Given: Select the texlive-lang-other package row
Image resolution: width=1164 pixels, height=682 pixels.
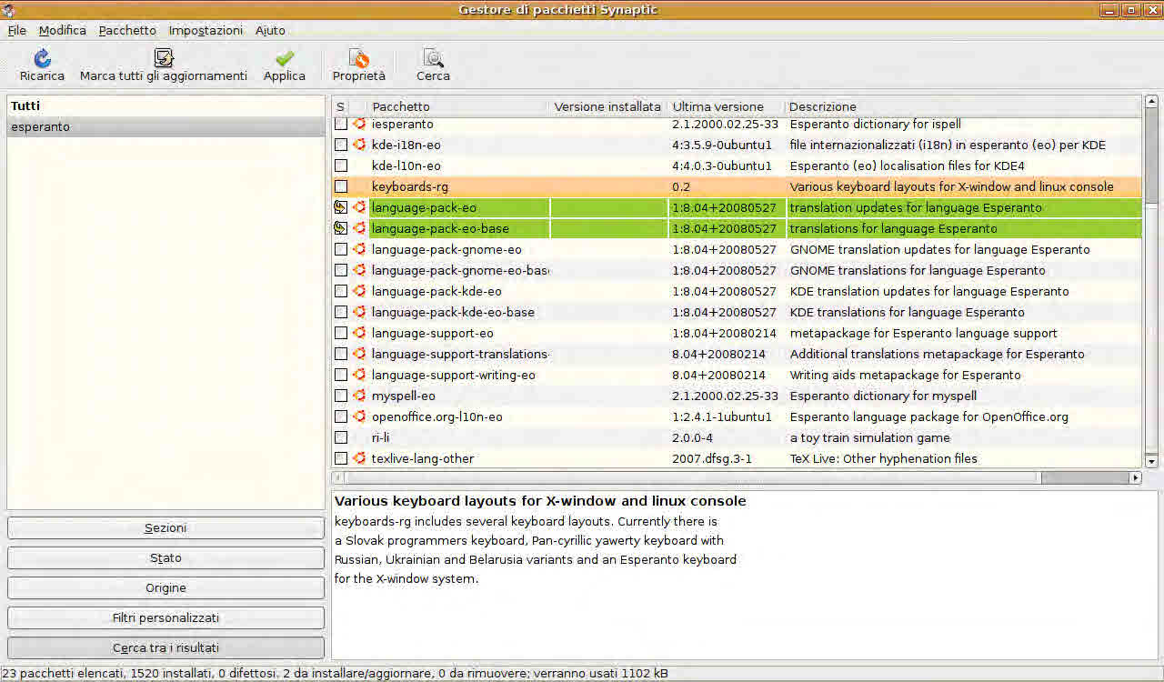Looking at the screenshot, I should (x=737, y=458).
